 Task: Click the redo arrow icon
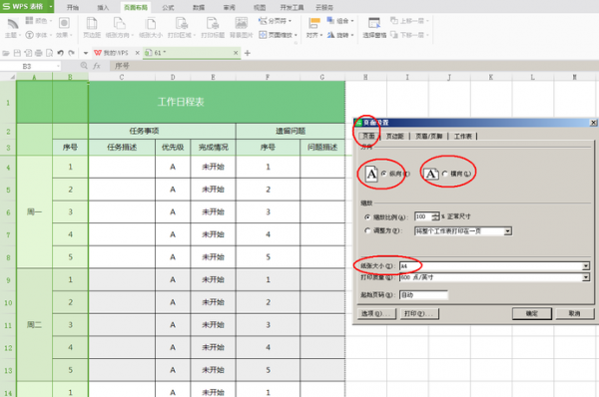click(72, 53)
